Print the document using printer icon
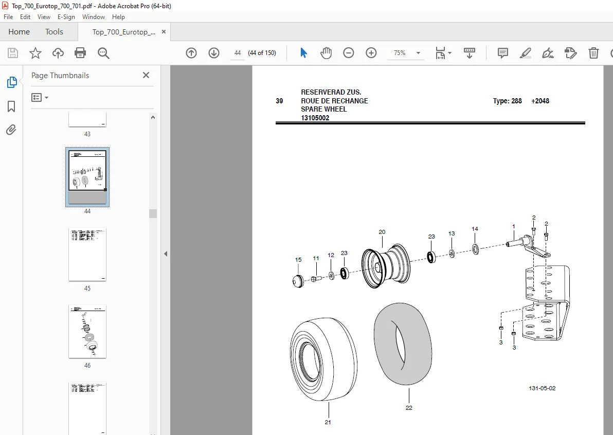The height and width of the screenshot is (435, 613). 80,53
